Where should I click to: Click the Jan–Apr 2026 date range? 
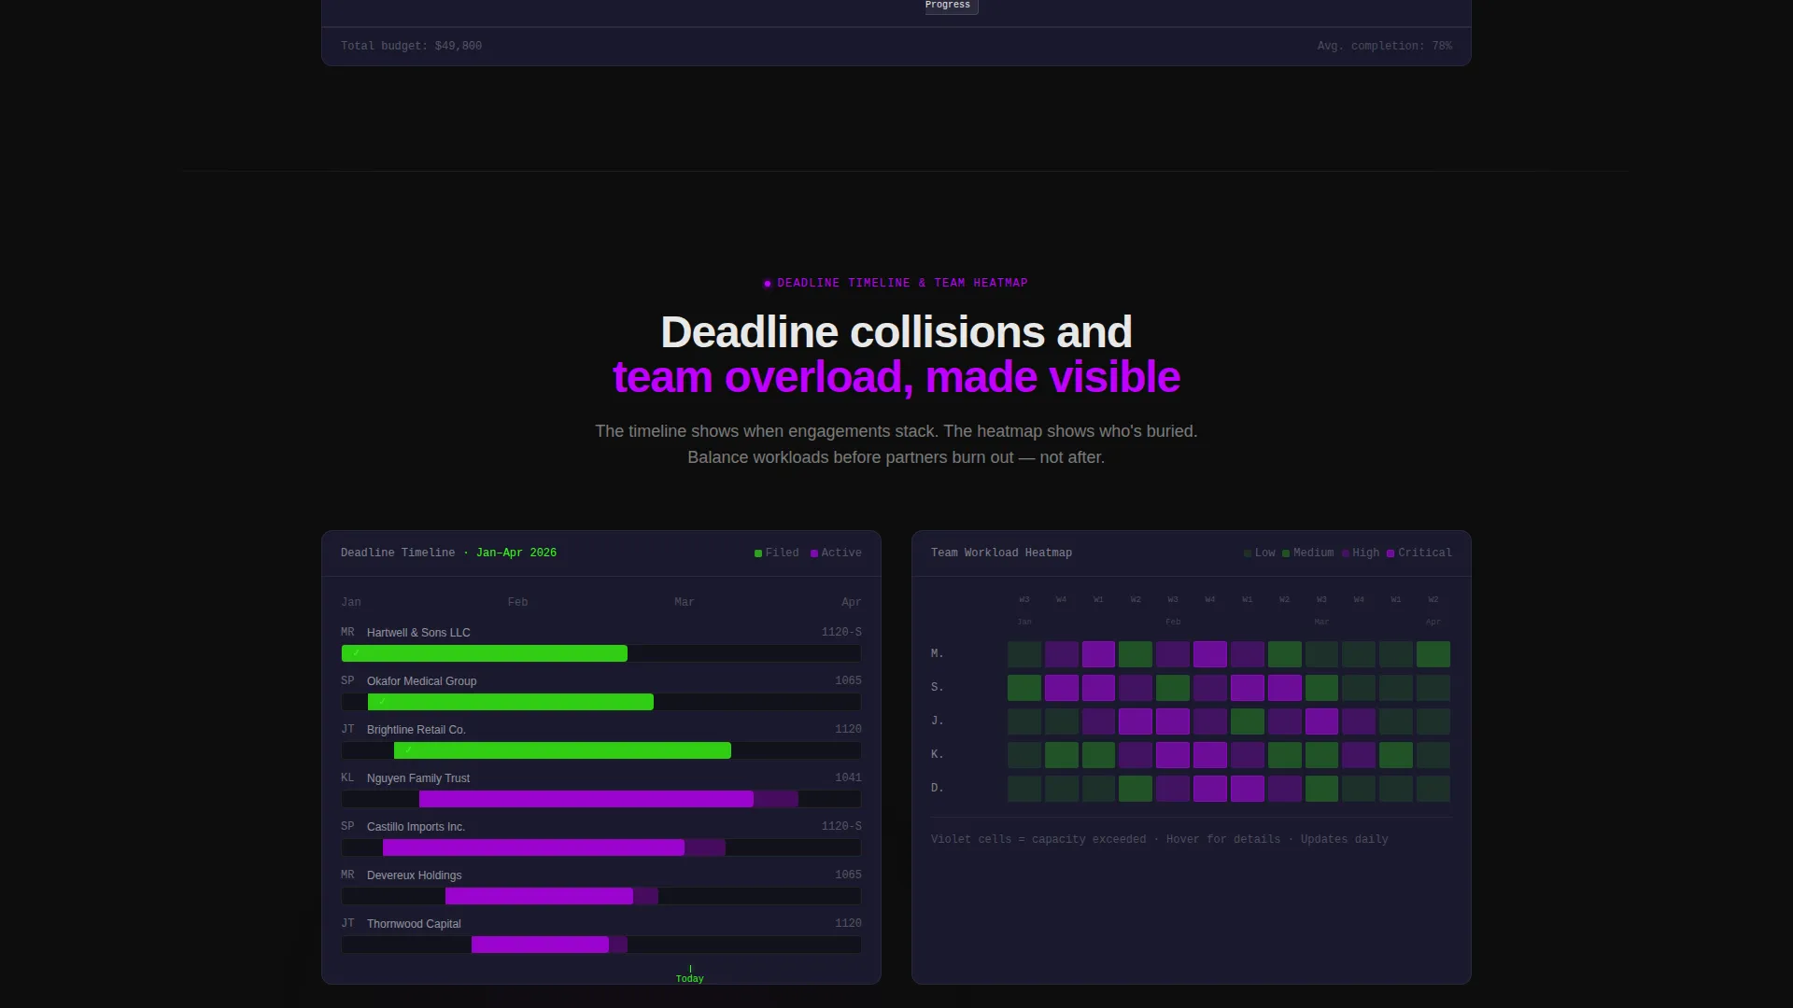point(516,553)
